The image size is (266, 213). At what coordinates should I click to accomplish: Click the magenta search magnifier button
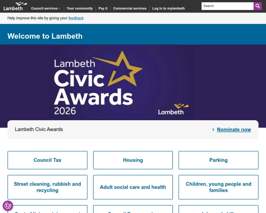tap(258, 6)
